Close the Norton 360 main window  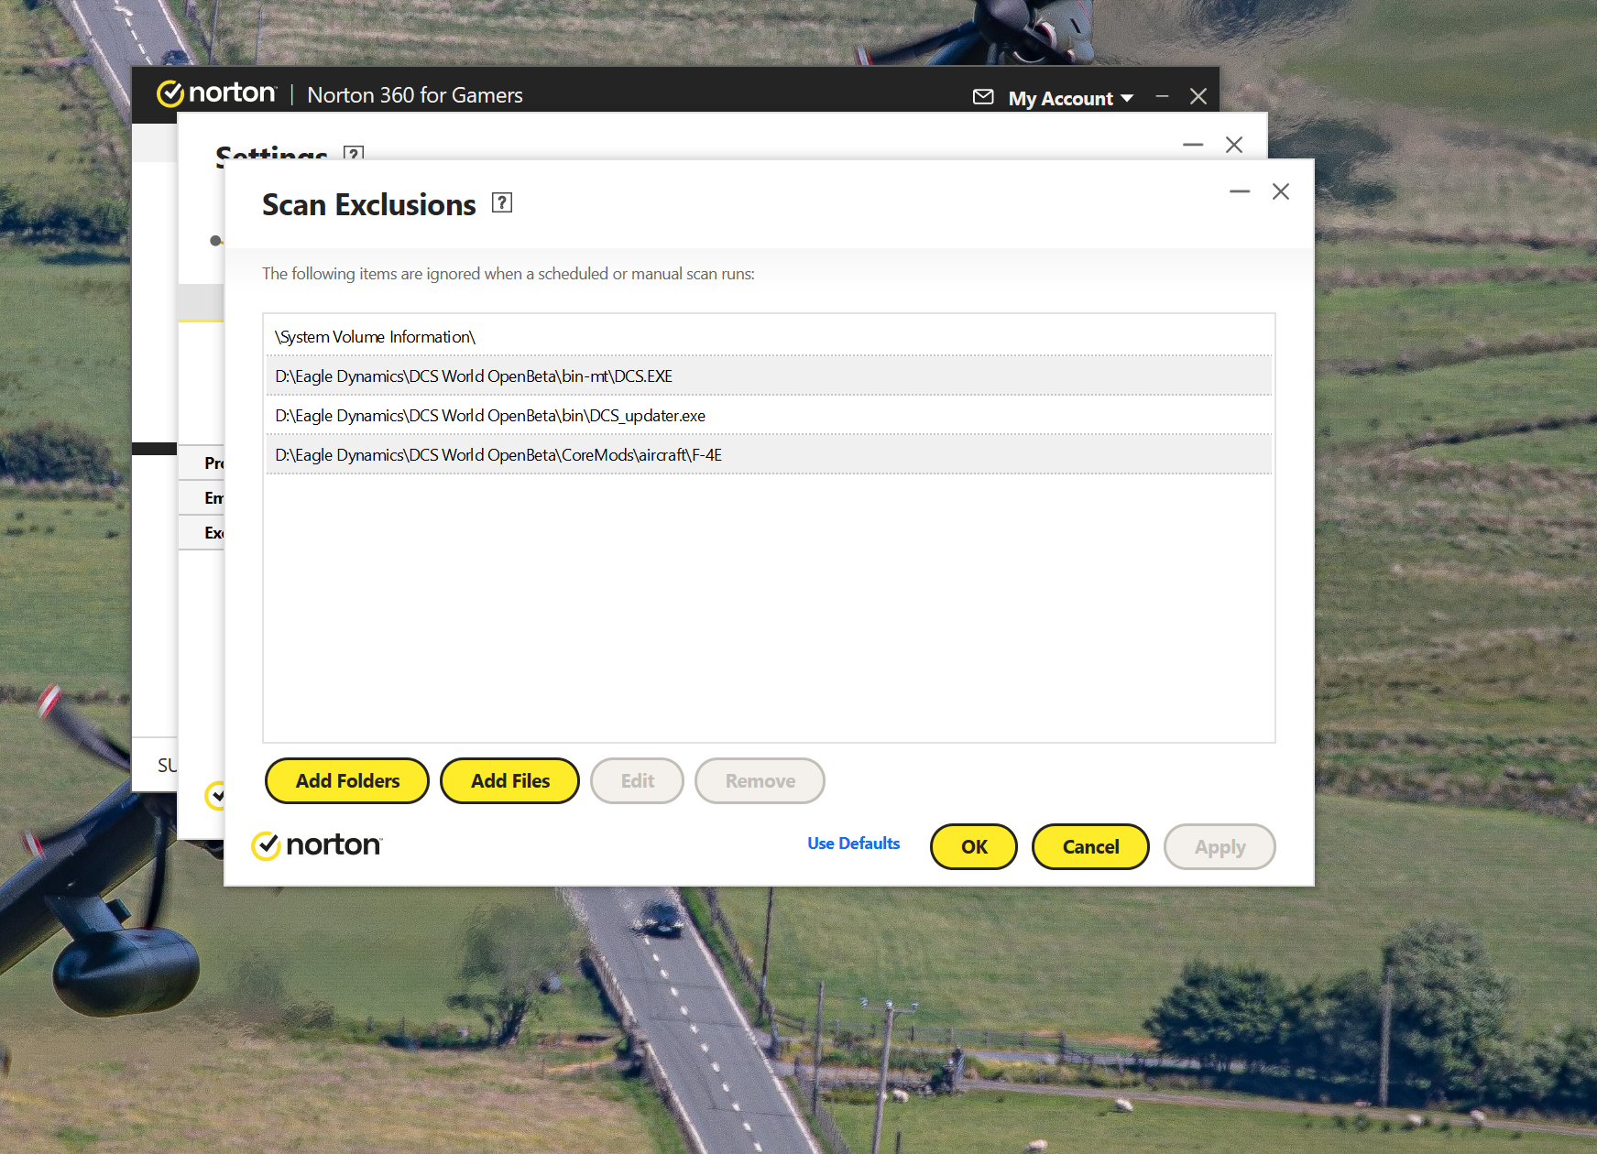pyautogui.click(x=1198, y=96)
